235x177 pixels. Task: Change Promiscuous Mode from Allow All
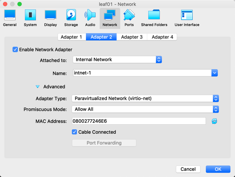point(145,109)
